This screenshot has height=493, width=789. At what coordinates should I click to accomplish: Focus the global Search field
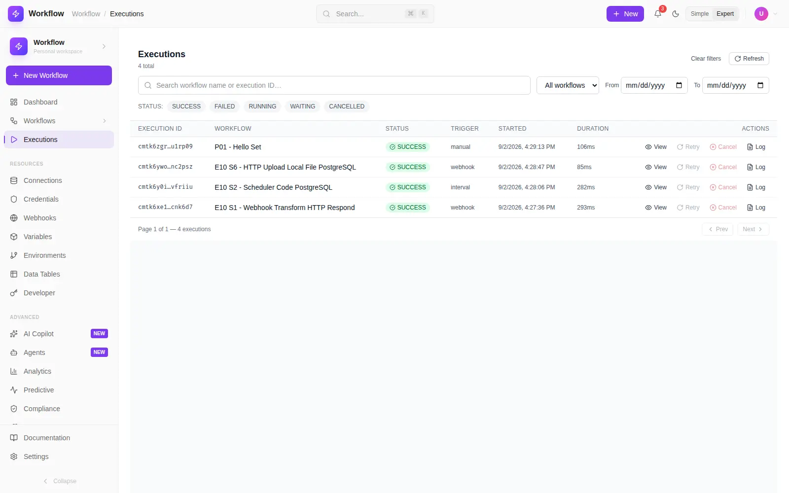[x=375, y=14]
